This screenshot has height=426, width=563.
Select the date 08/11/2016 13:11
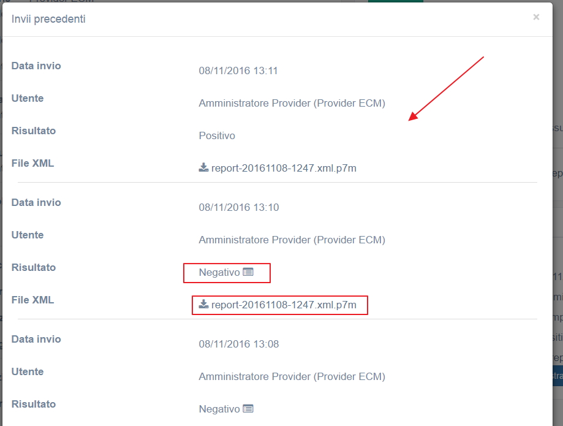pos(238,70)
